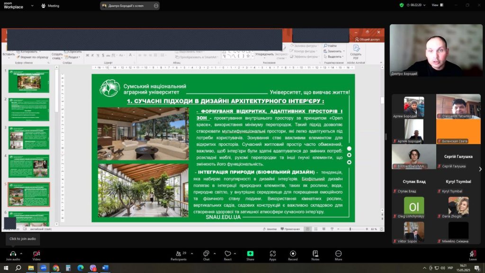Viewport: 485px width, 273px height.
Task: Select slide 1 thumbnail
Action: click(x=29, y=81)
